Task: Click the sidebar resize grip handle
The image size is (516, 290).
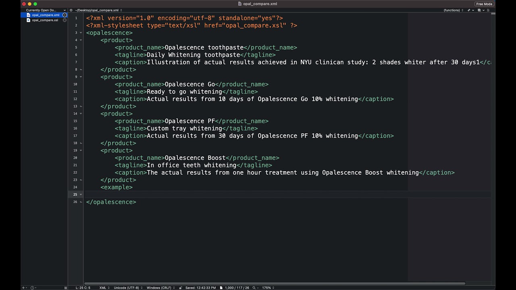Action: point(65,288)
